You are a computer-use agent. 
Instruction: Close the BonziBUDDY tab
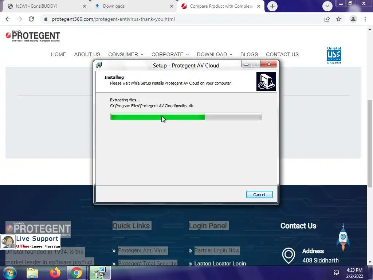pos(85,6)
